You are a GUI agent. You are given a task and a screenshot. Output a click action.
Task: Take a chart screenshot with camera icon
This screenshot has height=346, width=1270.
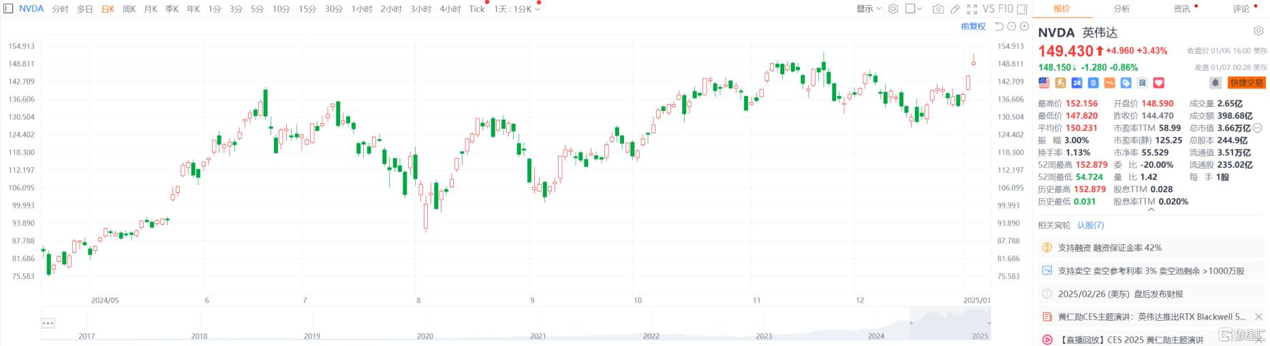[938, 9]
